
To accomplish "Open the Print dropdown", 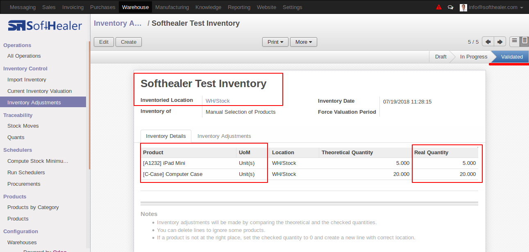I will tap(275, 42).
